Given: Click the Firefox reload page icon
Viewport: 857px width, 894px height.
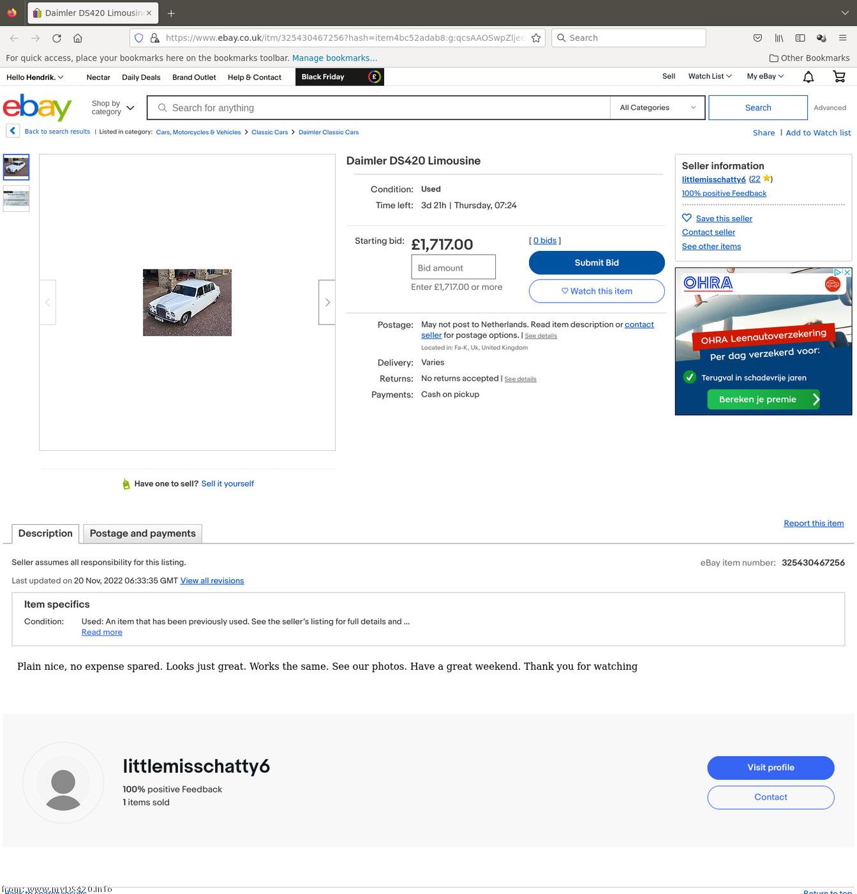Looking at the screenshot, I should [57, 38].
